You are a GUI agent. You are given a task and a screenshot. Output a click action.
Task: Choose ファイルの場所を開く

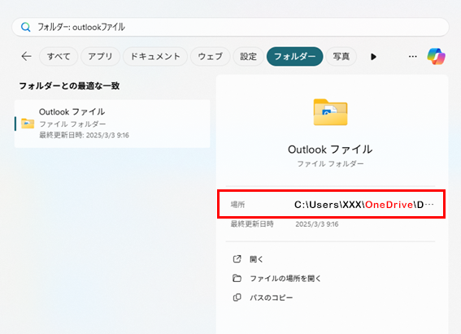click(x=285, y=279)
